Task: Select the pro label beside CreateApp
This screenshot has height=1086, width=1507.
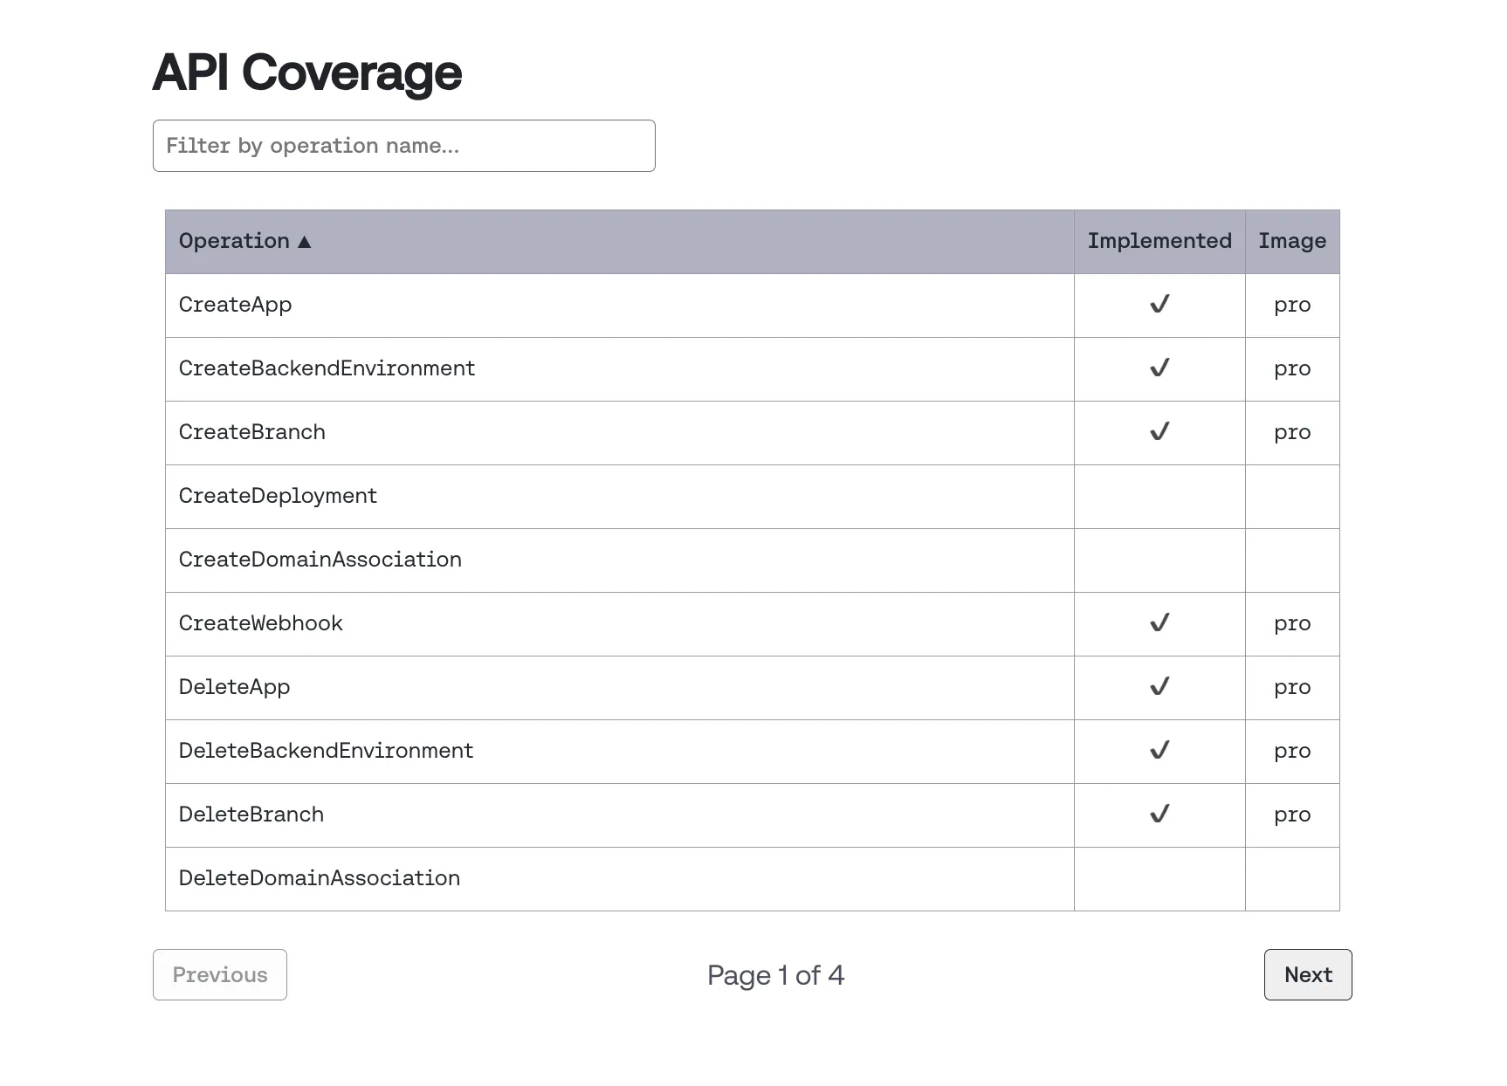Action: click(1292, 305)
